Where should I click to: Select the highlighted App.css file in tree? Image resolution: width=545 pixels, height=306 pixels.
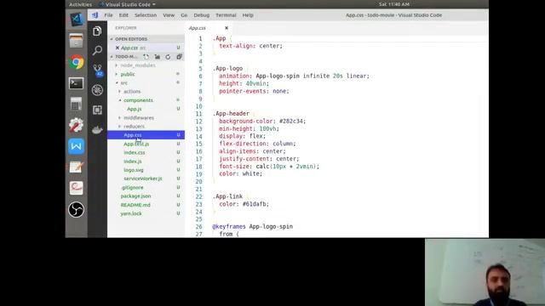(146, 135)
